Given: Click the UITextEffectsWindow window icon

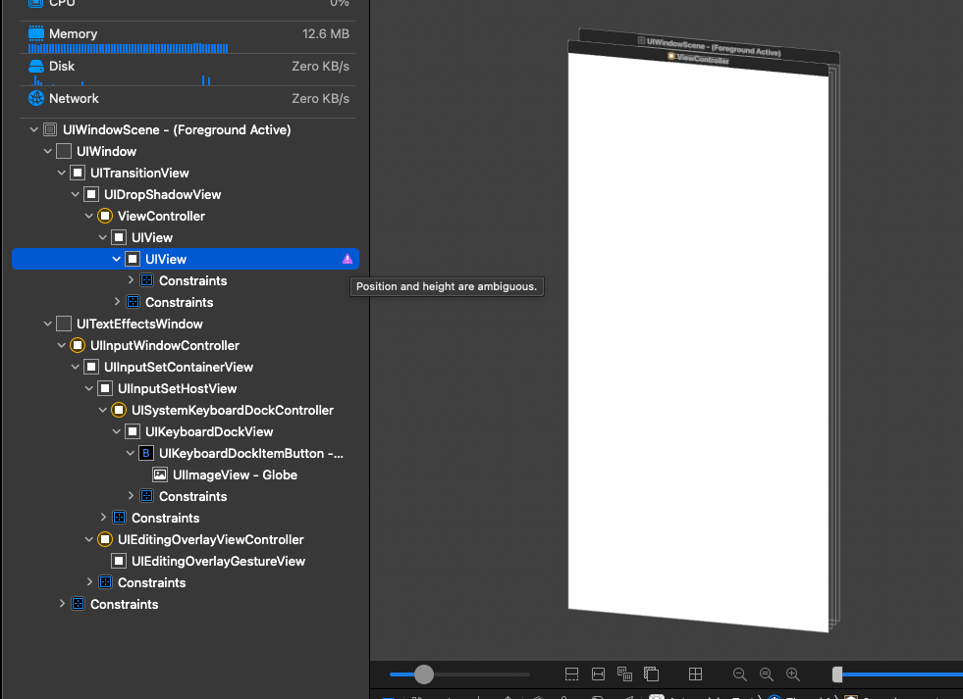Looking at the screenshot, I should pyautogui.click(x=64, y=324).
